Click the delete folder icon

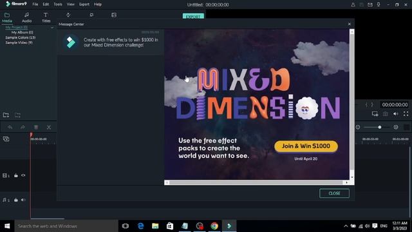[17, 115]
